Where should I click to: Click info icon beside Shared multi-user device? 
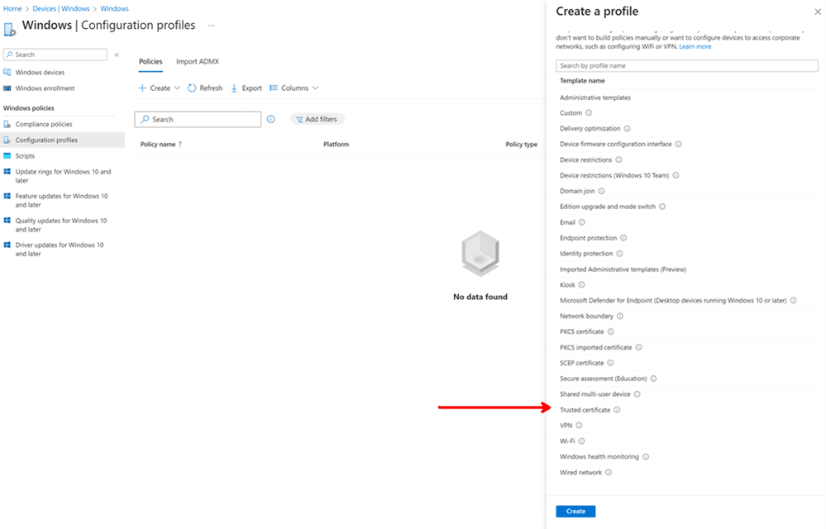(637, 394)
